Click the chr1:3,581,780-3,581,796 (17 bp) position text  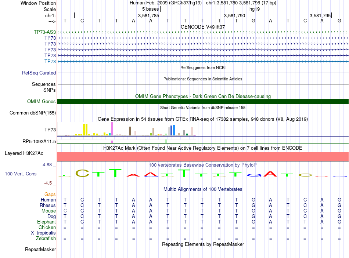click(241, 3)
